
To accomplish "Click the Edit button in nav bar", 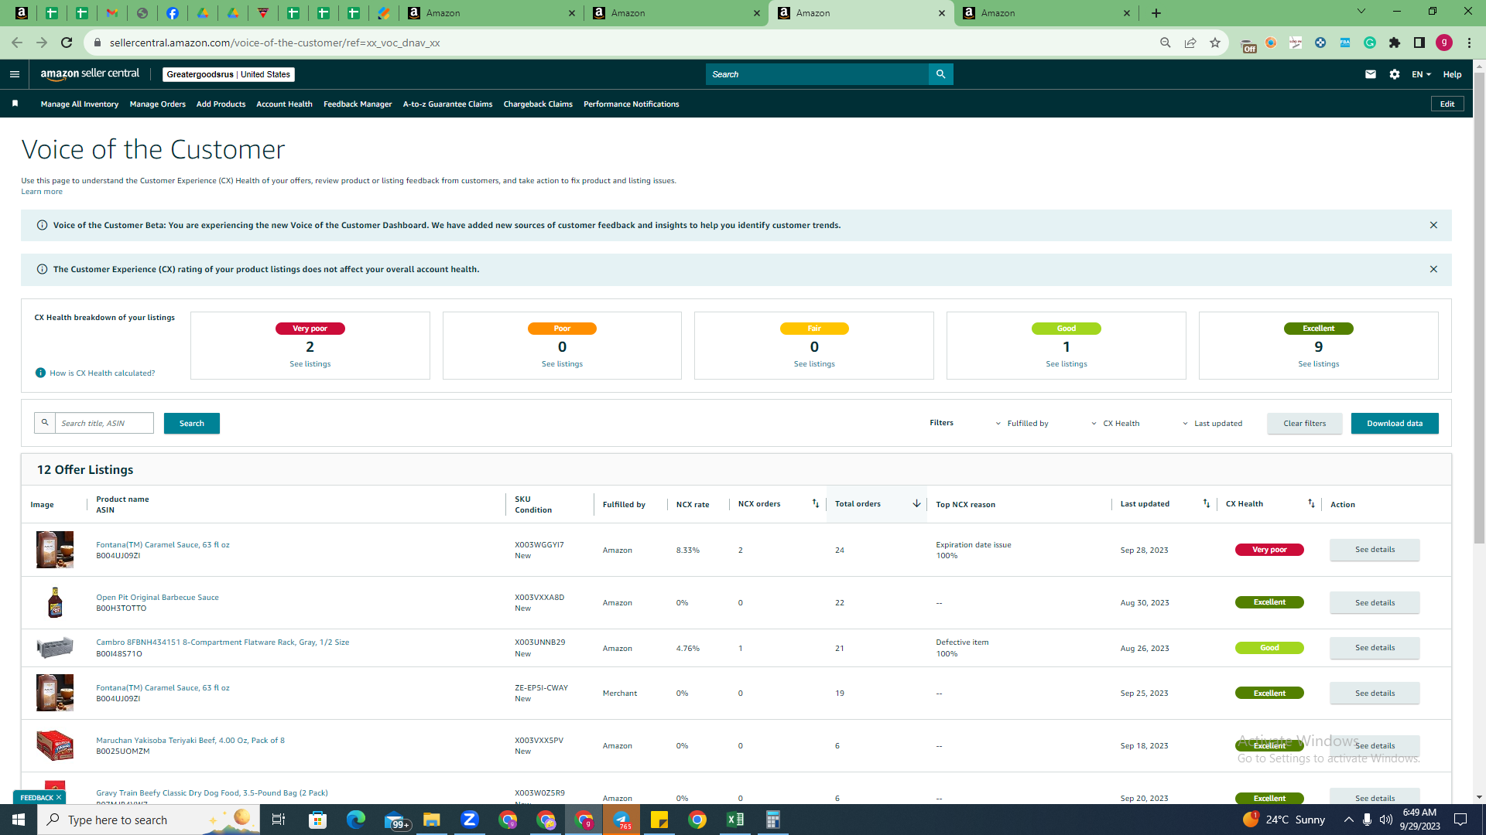I will tap(1447, 104).
